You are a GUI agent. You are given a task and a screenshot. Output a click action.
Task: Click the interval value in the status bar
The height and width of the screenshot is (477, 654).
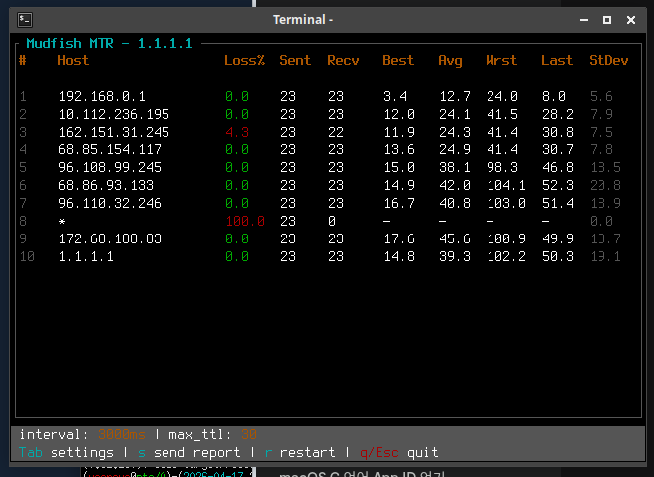coord(122,434)
